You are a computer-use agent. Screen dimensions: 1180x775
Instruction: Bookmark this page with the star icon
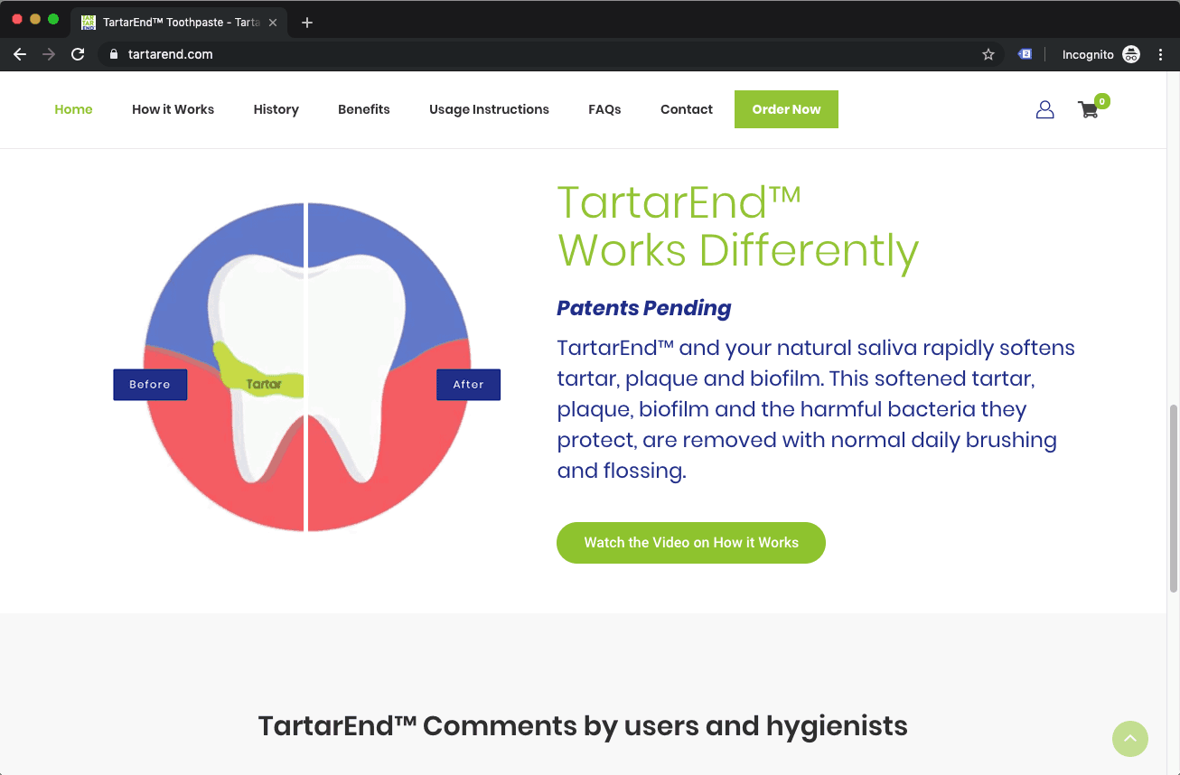coord(988,54)
